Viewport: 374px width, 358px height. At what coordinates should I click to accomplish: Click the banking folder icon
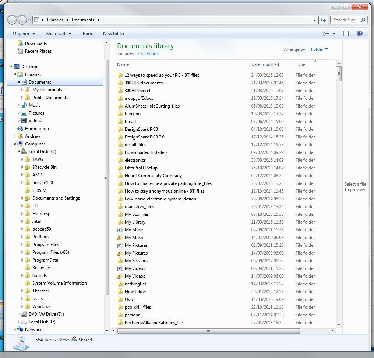120,114
